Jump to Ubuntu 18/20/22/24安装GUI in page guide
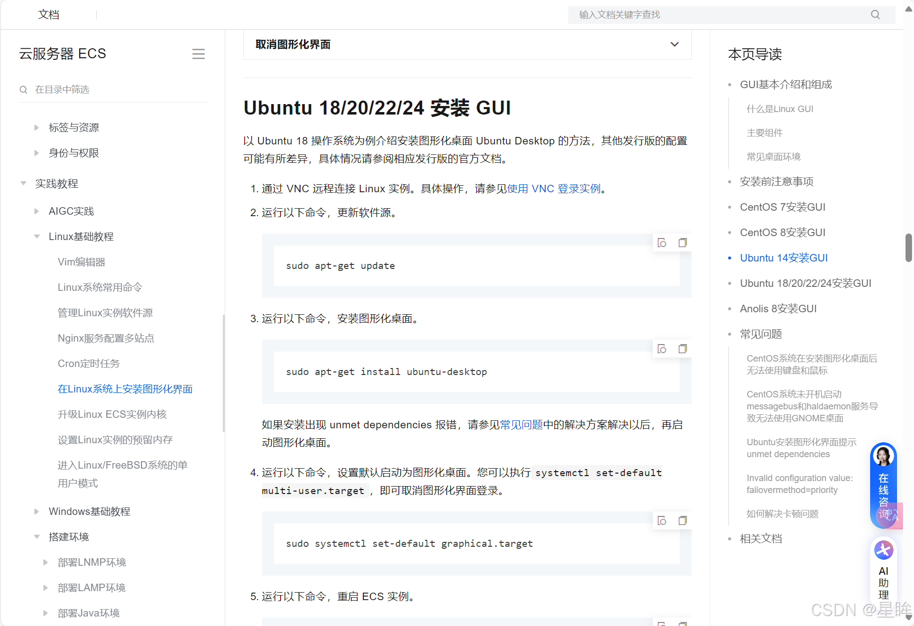The width and height of the screenshot is (914, 626). click(805, 283)
